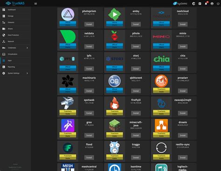The width and height of the screenshot is (221, 171).
Task: Click the photoprism triangle app icon
Action: (68, 14)
